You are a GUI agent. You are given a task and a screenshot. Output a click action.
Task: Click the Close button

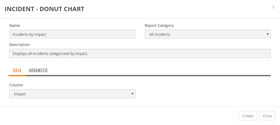click(267, 116)
